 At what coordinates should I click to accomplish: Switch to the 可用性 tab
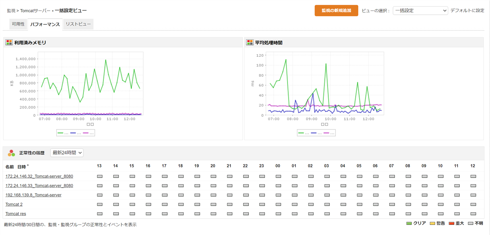coord(18,24)
